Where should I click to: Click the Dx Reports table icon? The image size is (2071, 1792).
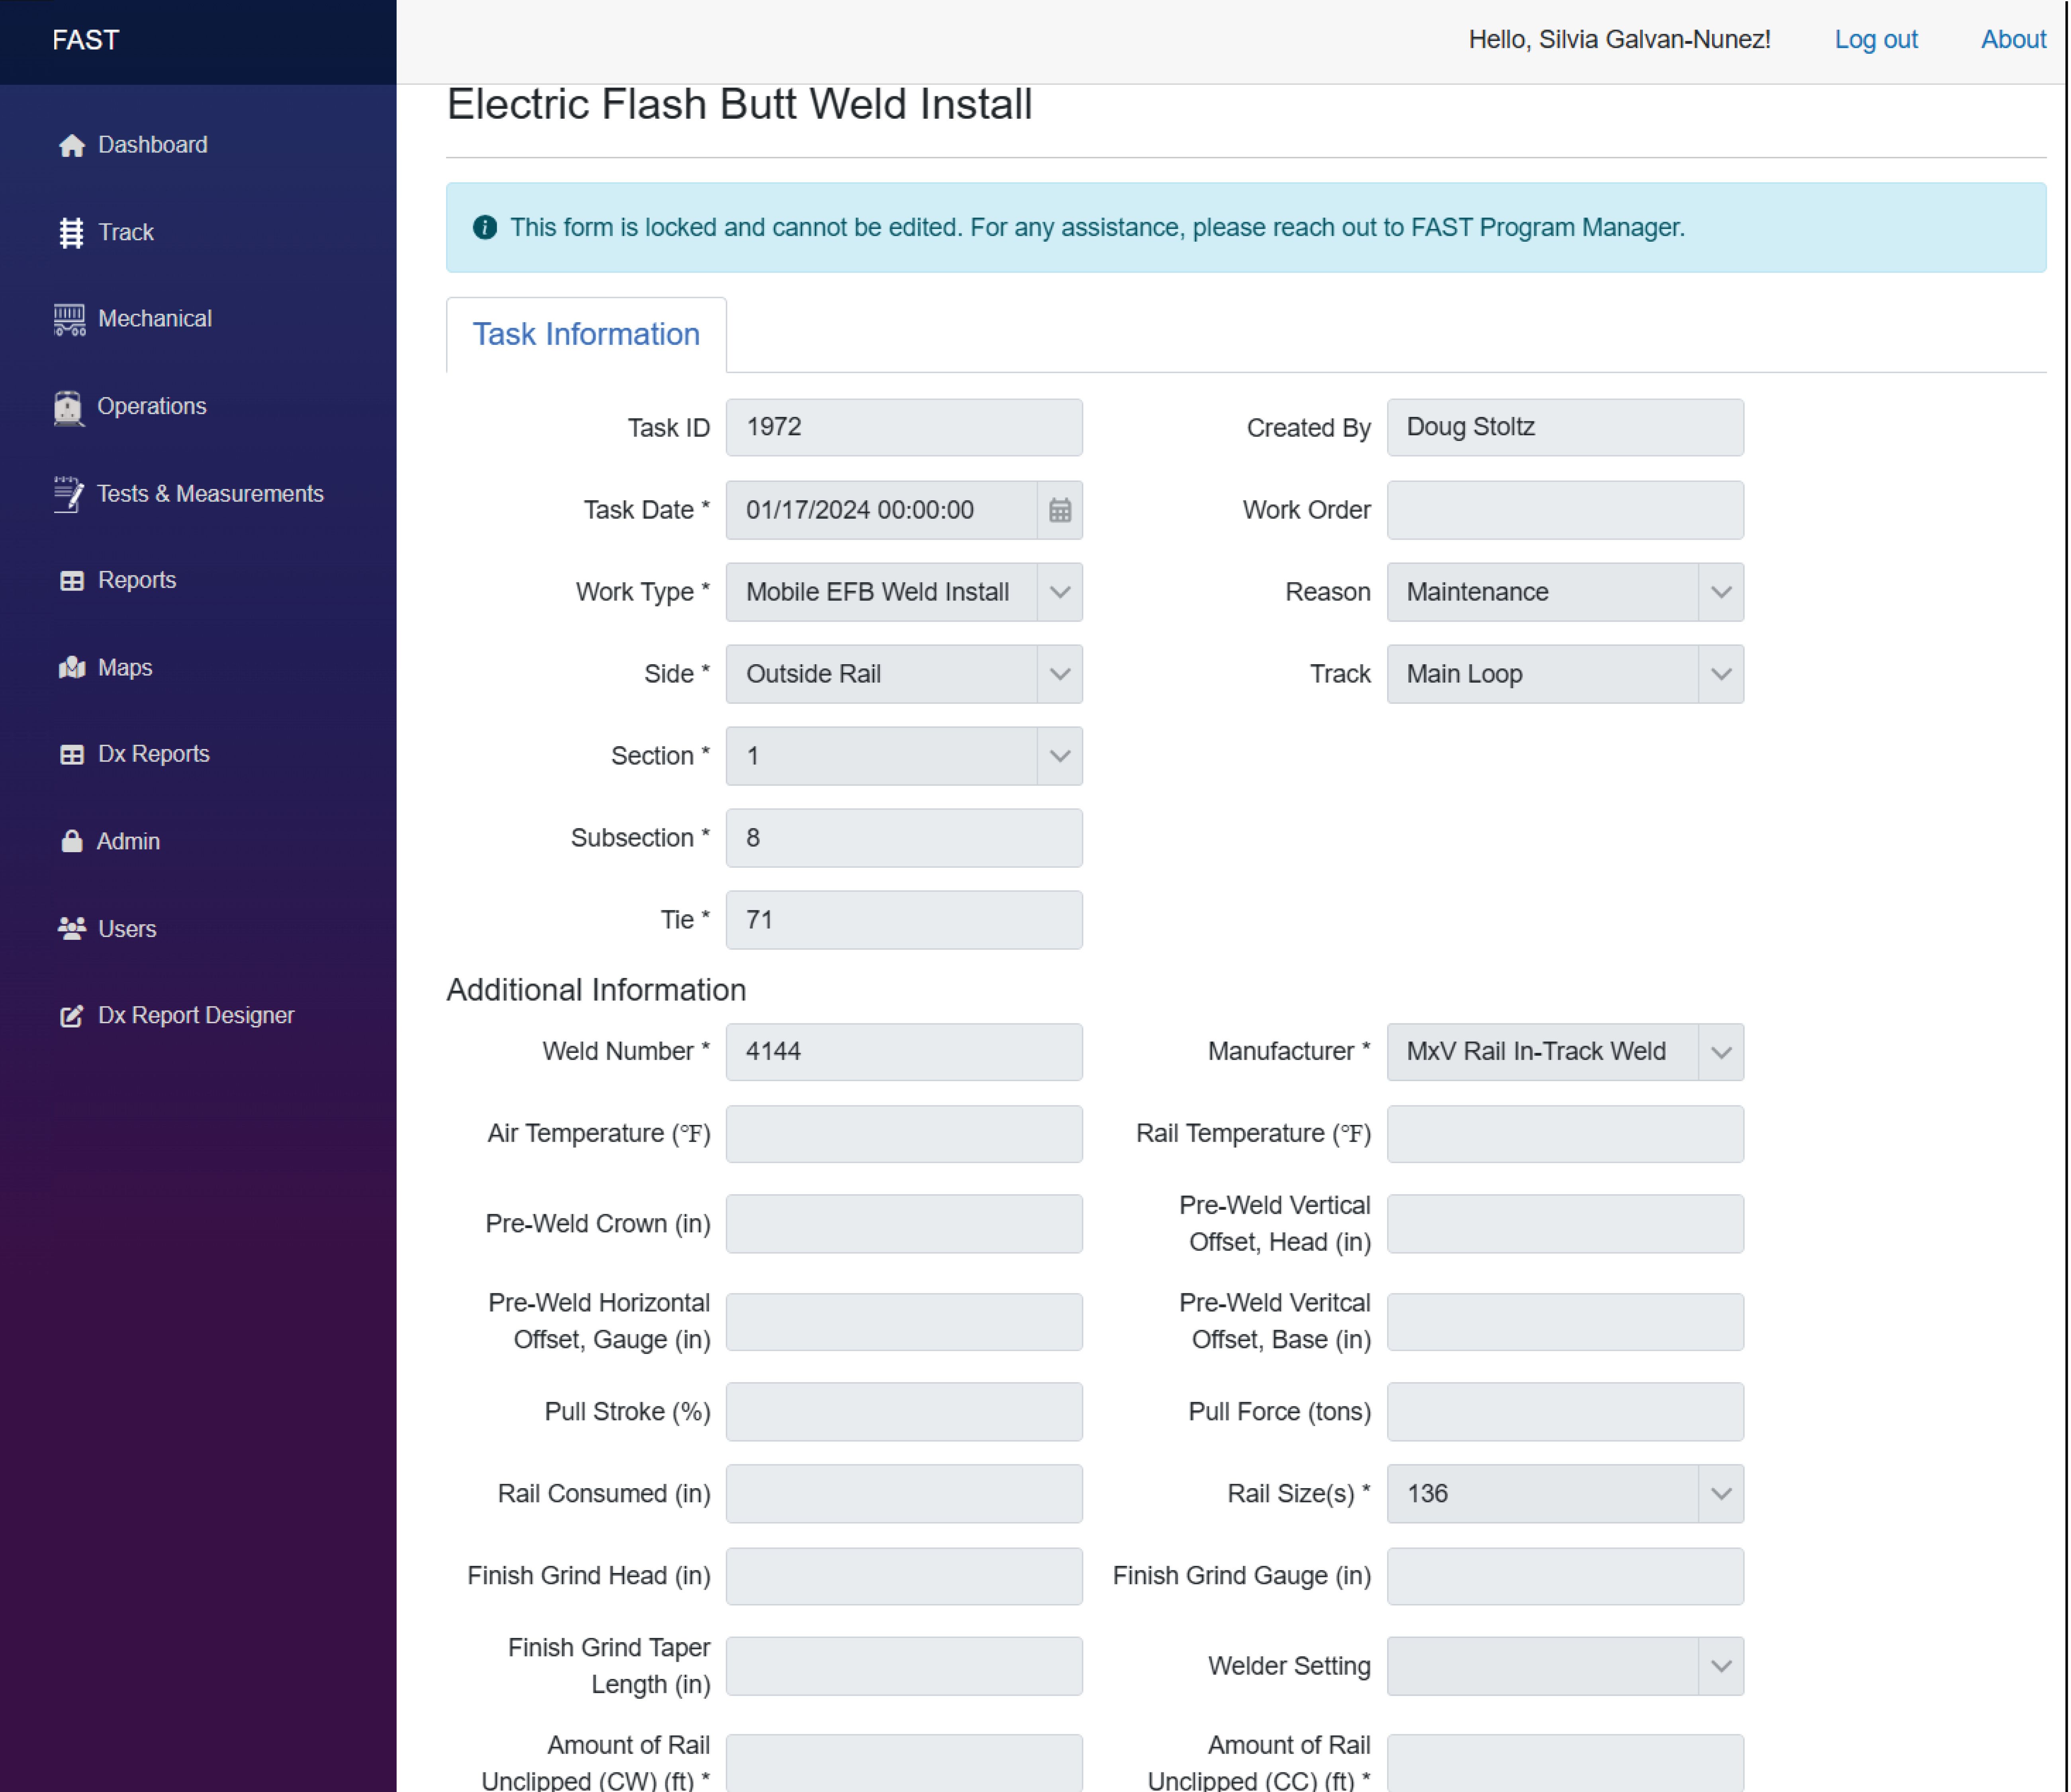pos(72,755)
